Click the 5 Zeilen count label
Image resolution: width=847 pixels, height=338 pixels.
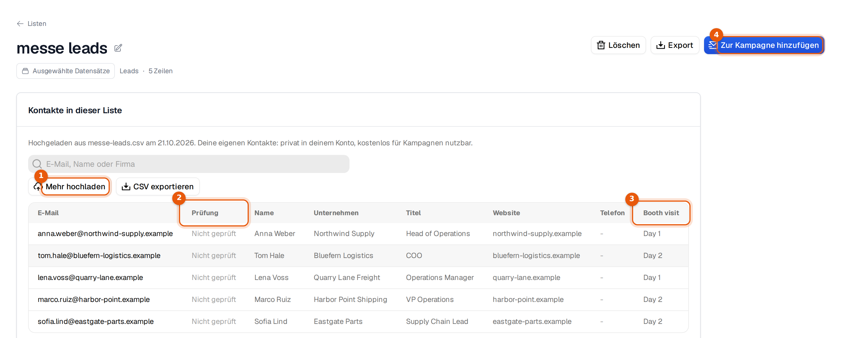[x=160, y=71]
